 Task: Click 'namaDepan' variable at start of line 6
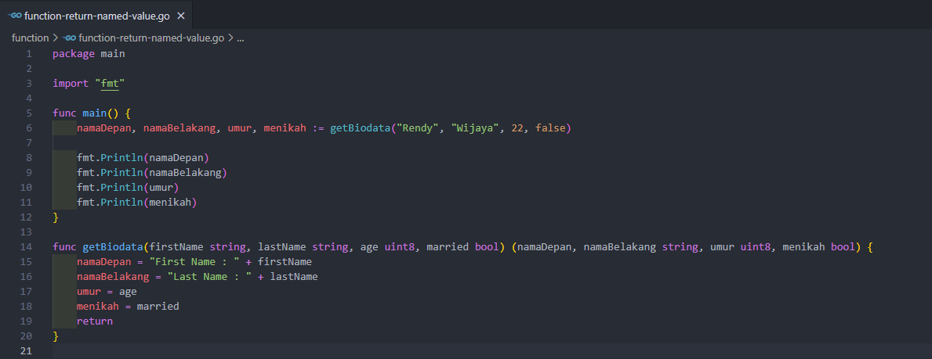[x=104, y=128]
